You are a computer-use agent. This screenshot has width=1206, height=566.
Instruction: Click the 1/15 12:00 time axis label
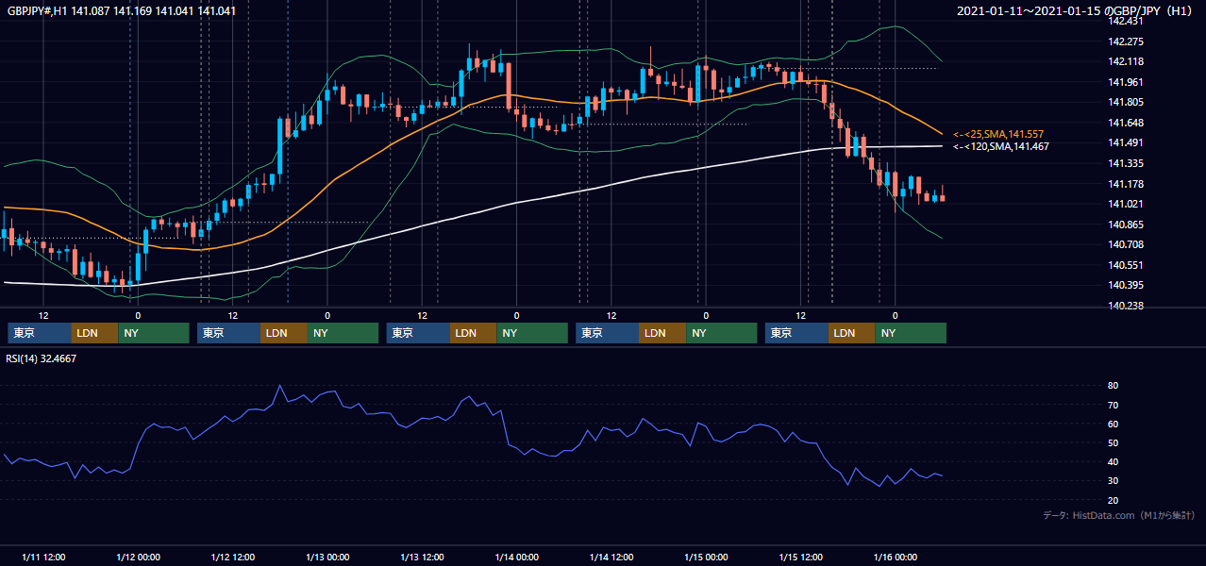pos(800,558)
